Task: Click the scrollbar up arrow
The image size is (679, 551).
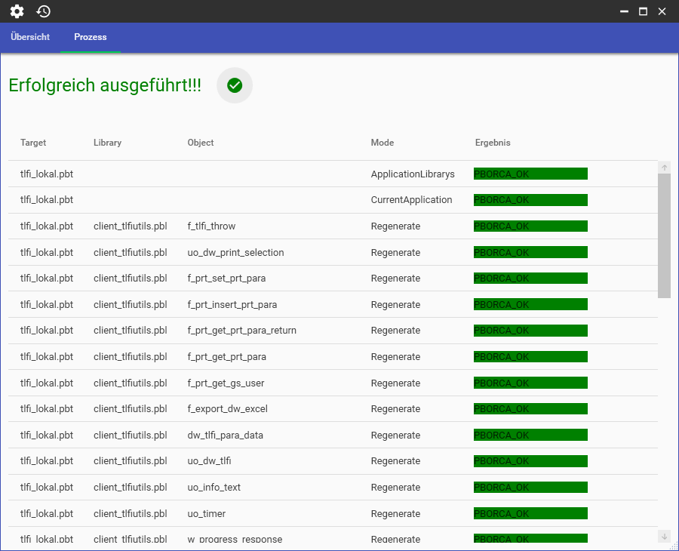Action: coord(664,168)
